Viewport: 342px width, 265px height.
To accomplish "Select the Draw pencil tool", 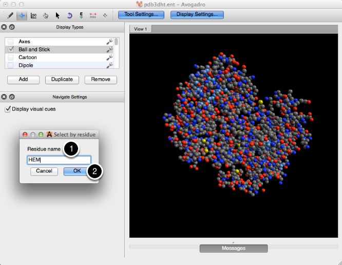I will [x=10, y=15].
